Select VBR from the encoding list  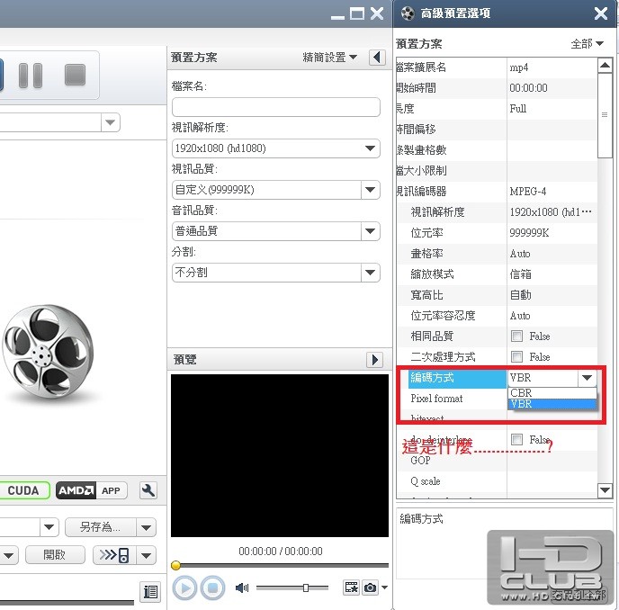552,404
